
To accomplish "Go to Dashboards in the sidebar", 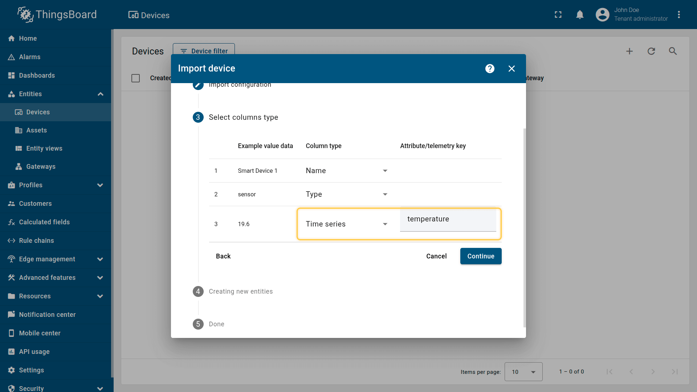I will (37, 75).
